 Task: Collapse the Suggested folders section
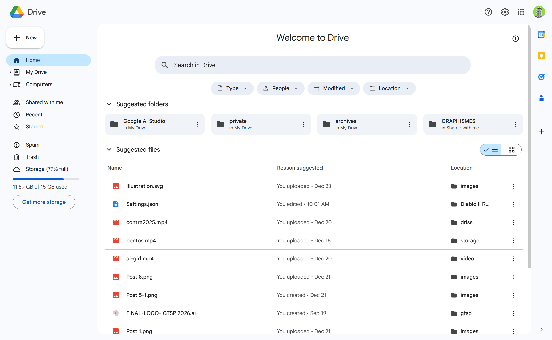point(109,104)
